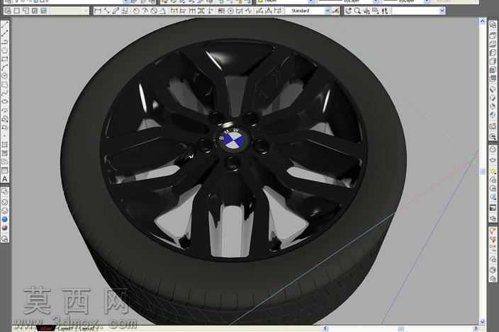Click the Radius dimension tool
Screen dimensions: 499x332
pyautogui.click(x=136, y=11)
